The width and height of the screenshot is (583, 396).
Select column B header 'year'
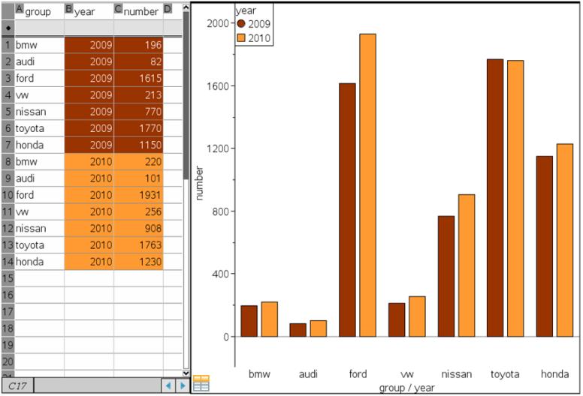click(x=89, y=11)
